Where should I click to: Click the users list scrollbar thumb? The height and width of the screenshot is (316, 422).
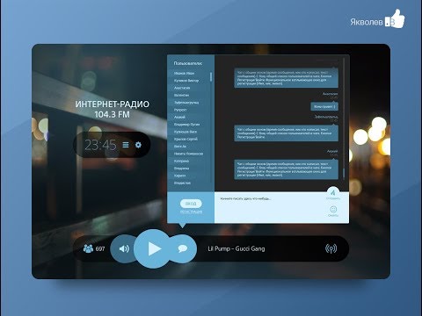coord(211,76)
